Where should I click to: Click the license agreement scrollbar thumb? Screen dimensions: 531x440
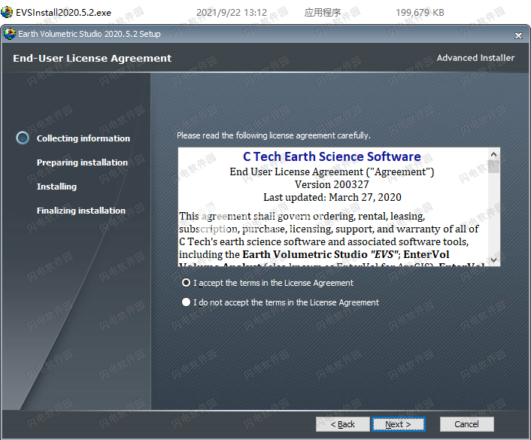click(493, 166)
